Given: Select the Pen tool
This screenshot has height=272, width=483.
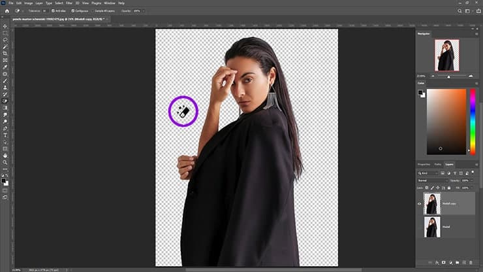Looking at the screenshot, I should click(x=5, y=128).
